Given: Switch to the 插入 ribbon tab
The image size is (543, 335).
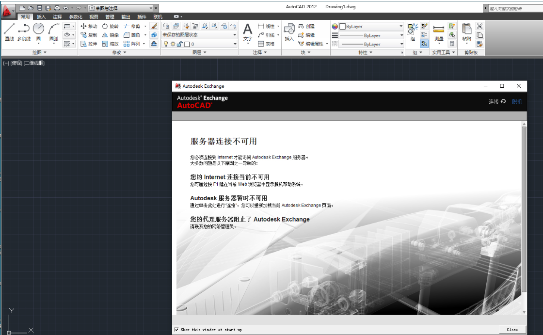Looking at the screenshot, I should 41,17.
